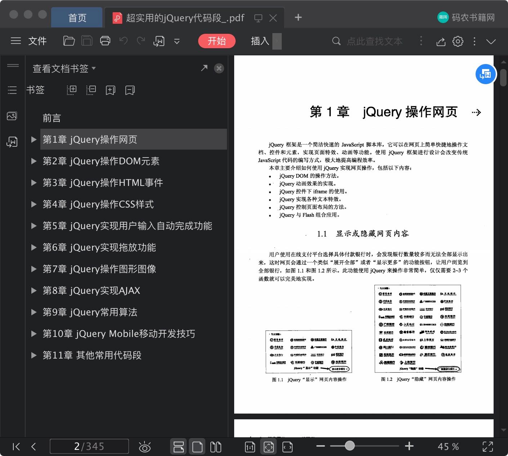508x456 pixels.
Task: Click the search field 点此查找文本
Action: (x=375, y=41)
